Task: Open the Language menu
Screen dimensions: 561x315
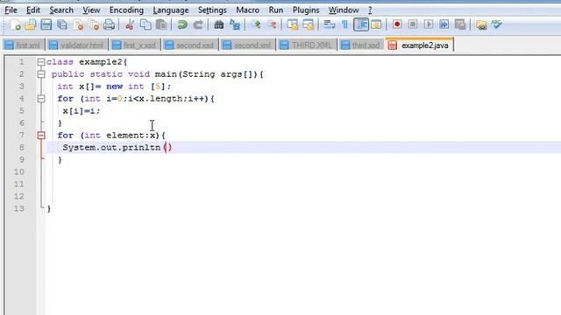Action: (171, 10)
